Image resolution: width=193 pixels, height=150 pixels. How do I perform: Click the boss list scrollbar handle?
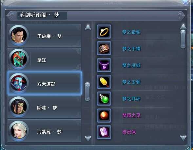click(x=87, y=92)
